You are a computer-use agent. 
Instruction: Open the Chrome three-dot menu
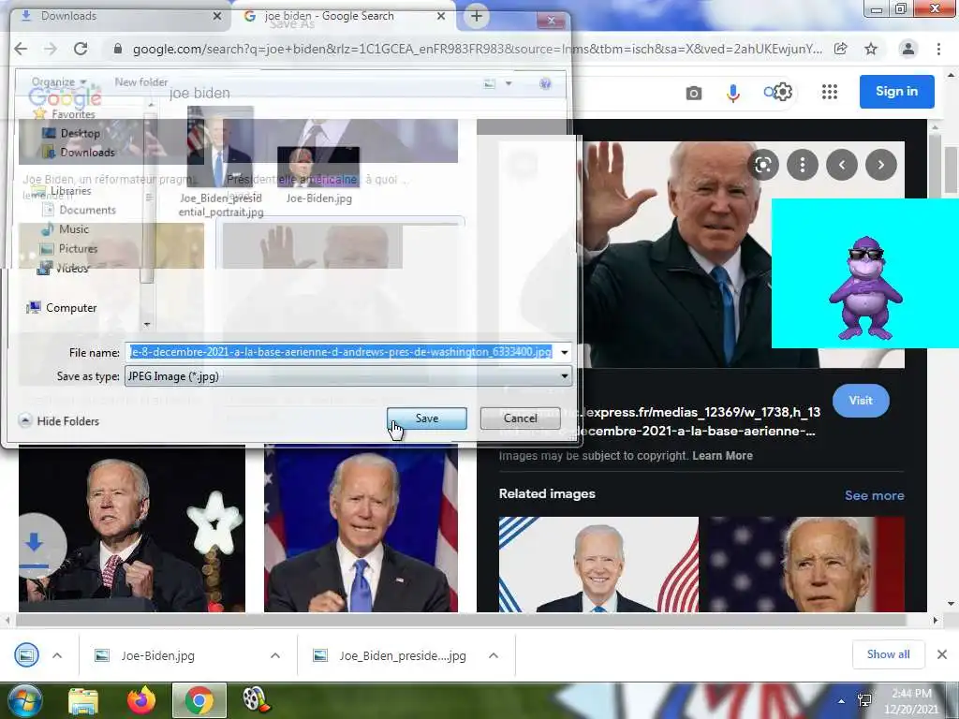(x=938, y=49)
